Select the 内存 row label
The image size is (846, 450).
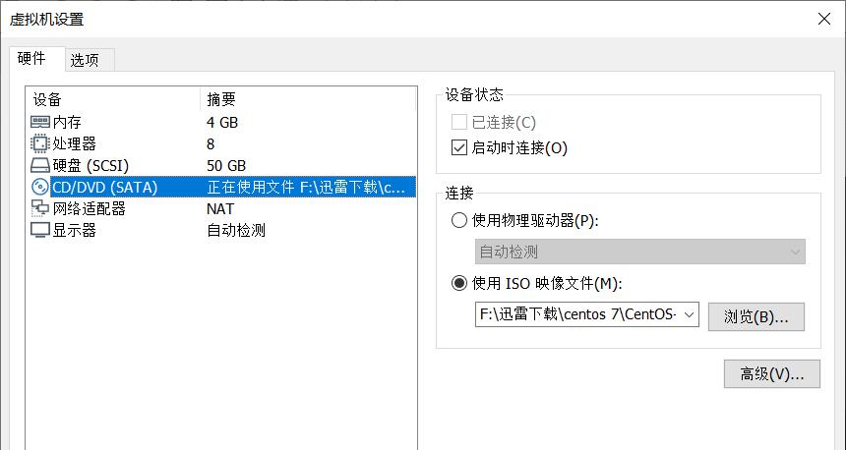tap(67, 123)
